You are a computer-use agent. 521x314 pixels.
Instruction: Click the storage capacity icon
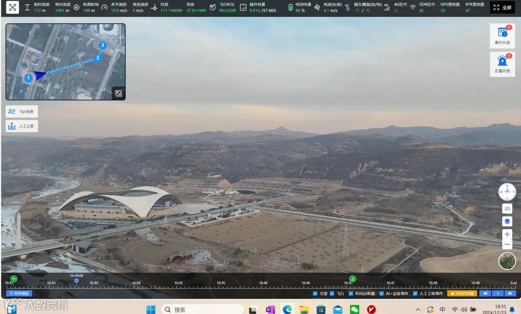[243, 7]
